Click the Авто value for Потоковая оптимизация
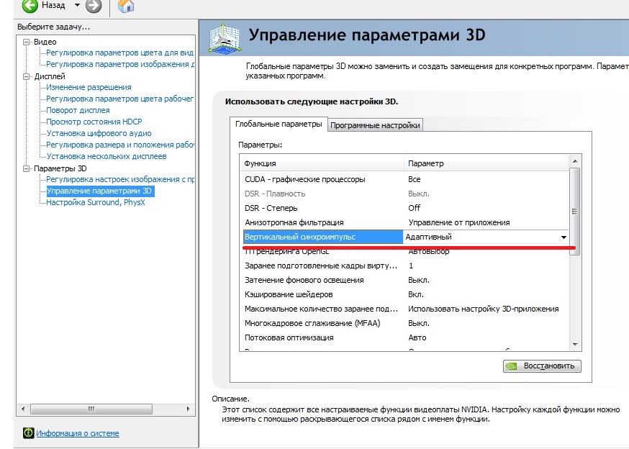 pyautogui.click(x=417, y=338)
